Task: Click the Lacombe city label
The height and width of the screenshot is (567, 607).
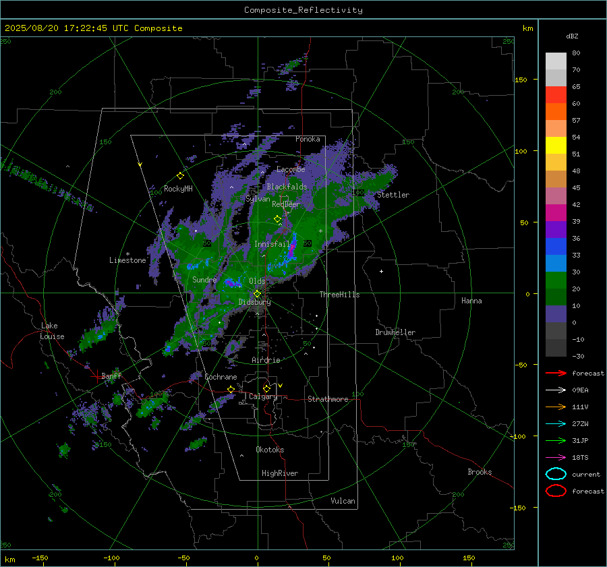Action: (291, 169)
